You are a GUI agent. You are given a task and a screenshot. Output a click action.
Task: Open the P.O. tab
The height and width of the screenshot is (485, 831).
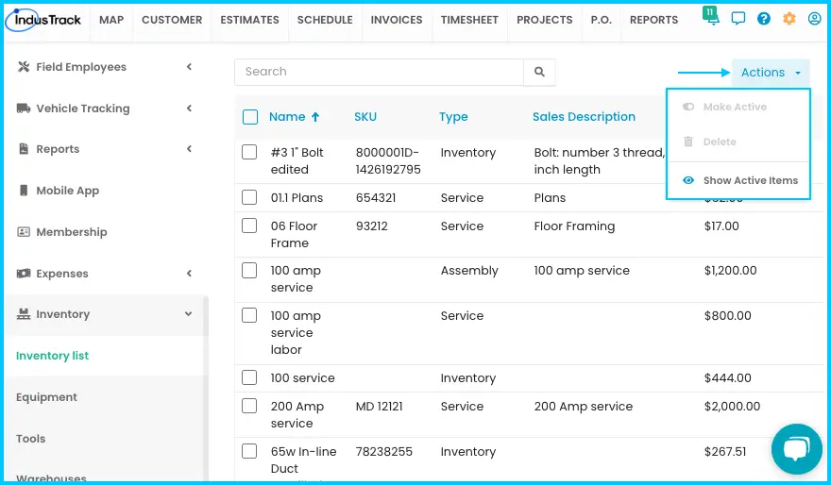coord(601,20)
